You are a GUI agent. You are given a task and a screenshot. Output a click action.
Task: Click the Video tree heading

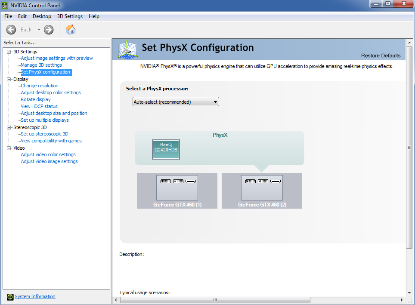pos(19,148)
